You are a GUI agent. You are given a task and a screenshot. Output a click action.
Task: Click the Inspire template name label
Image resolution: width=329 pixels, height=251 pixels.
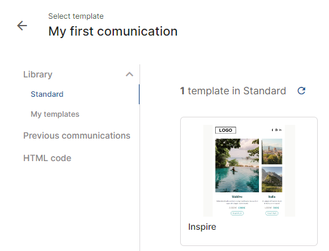[202, 227]
